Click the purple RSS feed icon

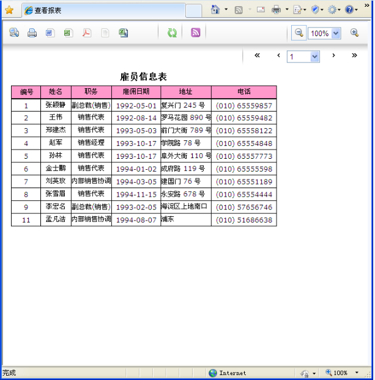point(196,32)
